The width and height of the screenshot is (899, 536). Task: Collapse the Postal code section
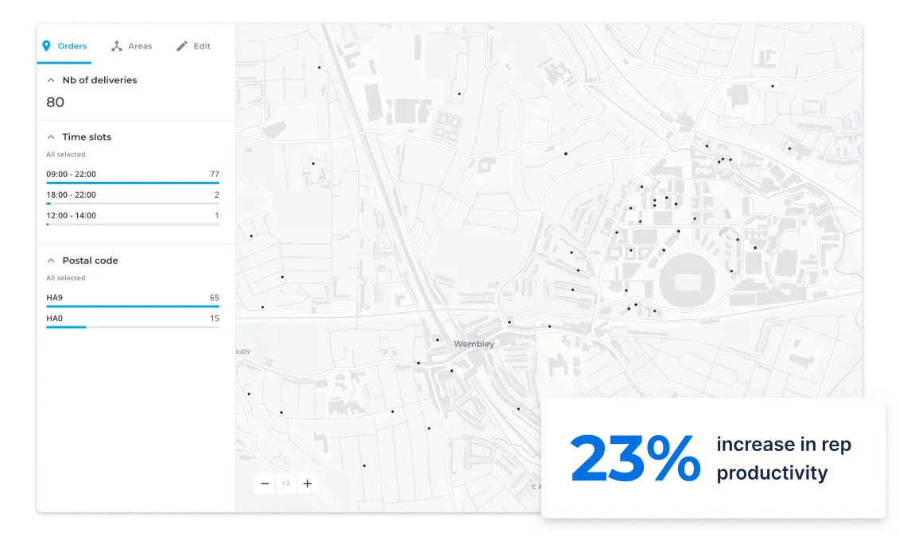(x=51, y=260)
